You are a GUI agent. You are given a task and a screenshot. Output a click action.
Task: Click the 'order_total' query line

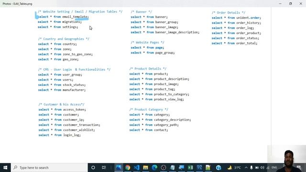click(x=235, y=43)
